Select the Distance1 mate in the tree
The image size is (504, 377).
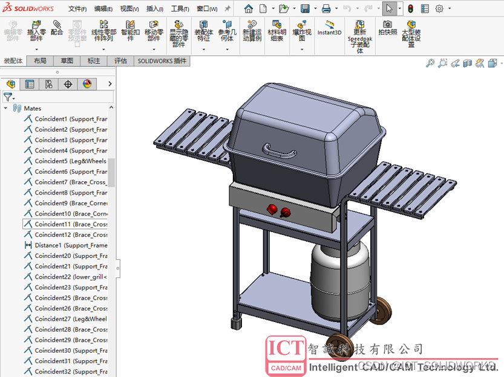click(x=65, y=245)
